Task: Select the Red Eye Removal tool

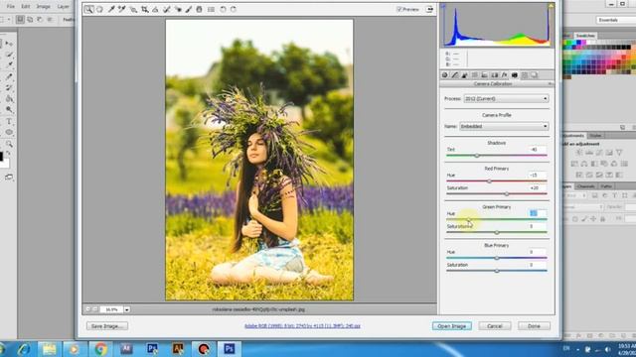Action: (x=178, y=9)
